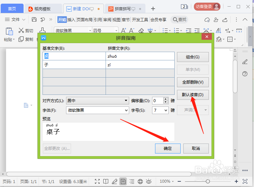This screenshot has width=254, height=187.
Task: Open the help question mark sidebar icon
Action: coord(245,74)
